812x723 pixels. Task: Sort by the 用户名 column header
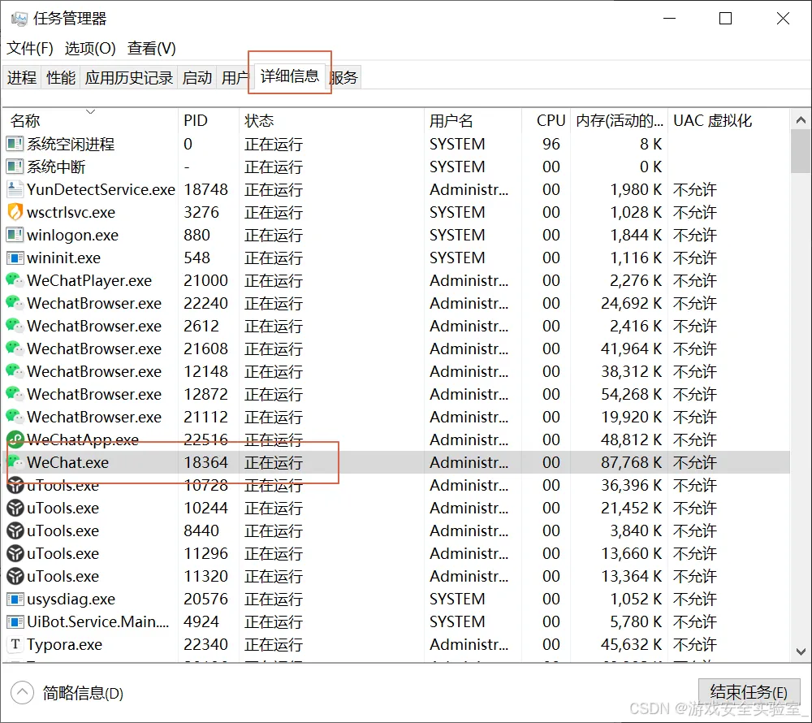473,120
